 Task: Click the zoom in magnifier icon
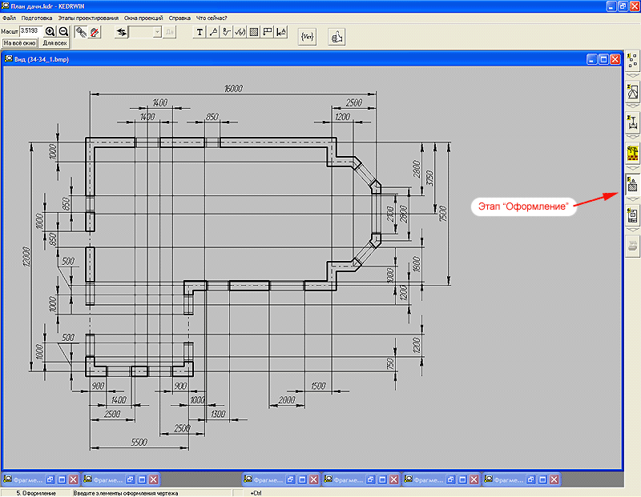click(x=50, y=32)
